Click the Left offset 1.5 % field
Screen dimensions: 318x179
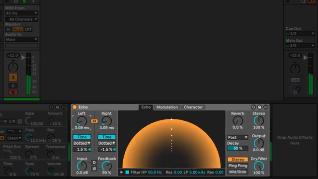[82, 149]
